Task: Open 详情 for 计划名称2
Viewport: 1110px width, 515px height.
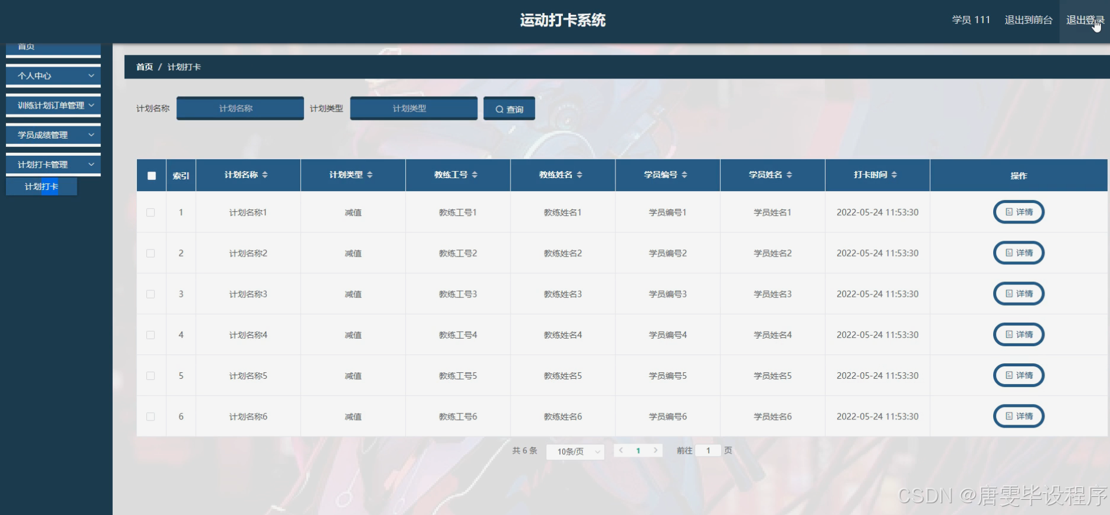Action: [1019, 252]
